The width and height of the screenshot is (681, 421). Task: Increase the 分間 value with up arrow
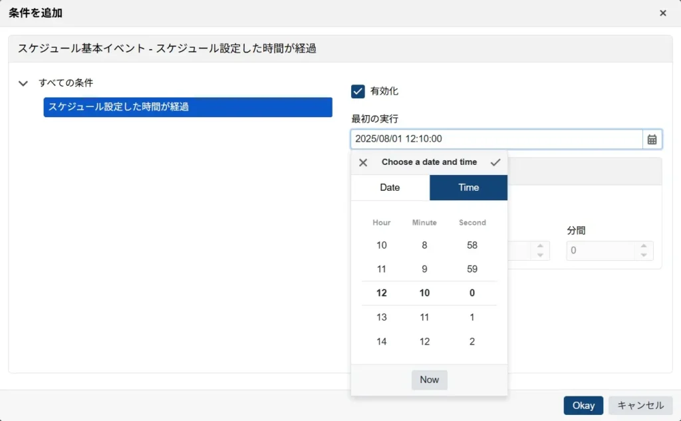[x=643, y=247]
